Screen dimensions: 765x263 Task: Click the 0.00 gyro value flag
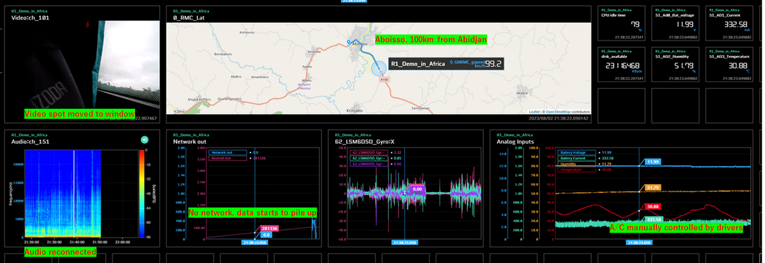point(418,189)
